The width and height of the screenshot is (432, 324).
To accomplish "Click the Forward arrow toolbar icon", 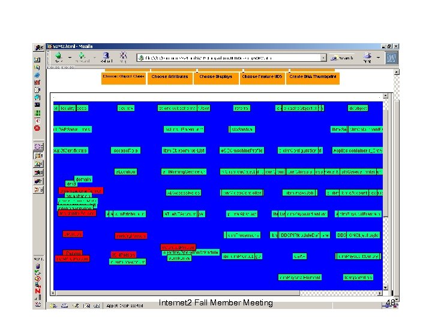I will 82,57.
